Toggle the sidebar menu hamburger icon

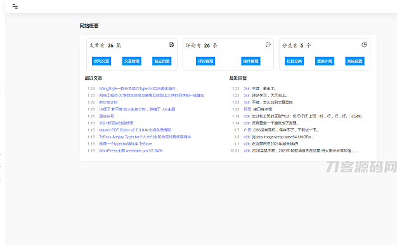pos(15,6)
